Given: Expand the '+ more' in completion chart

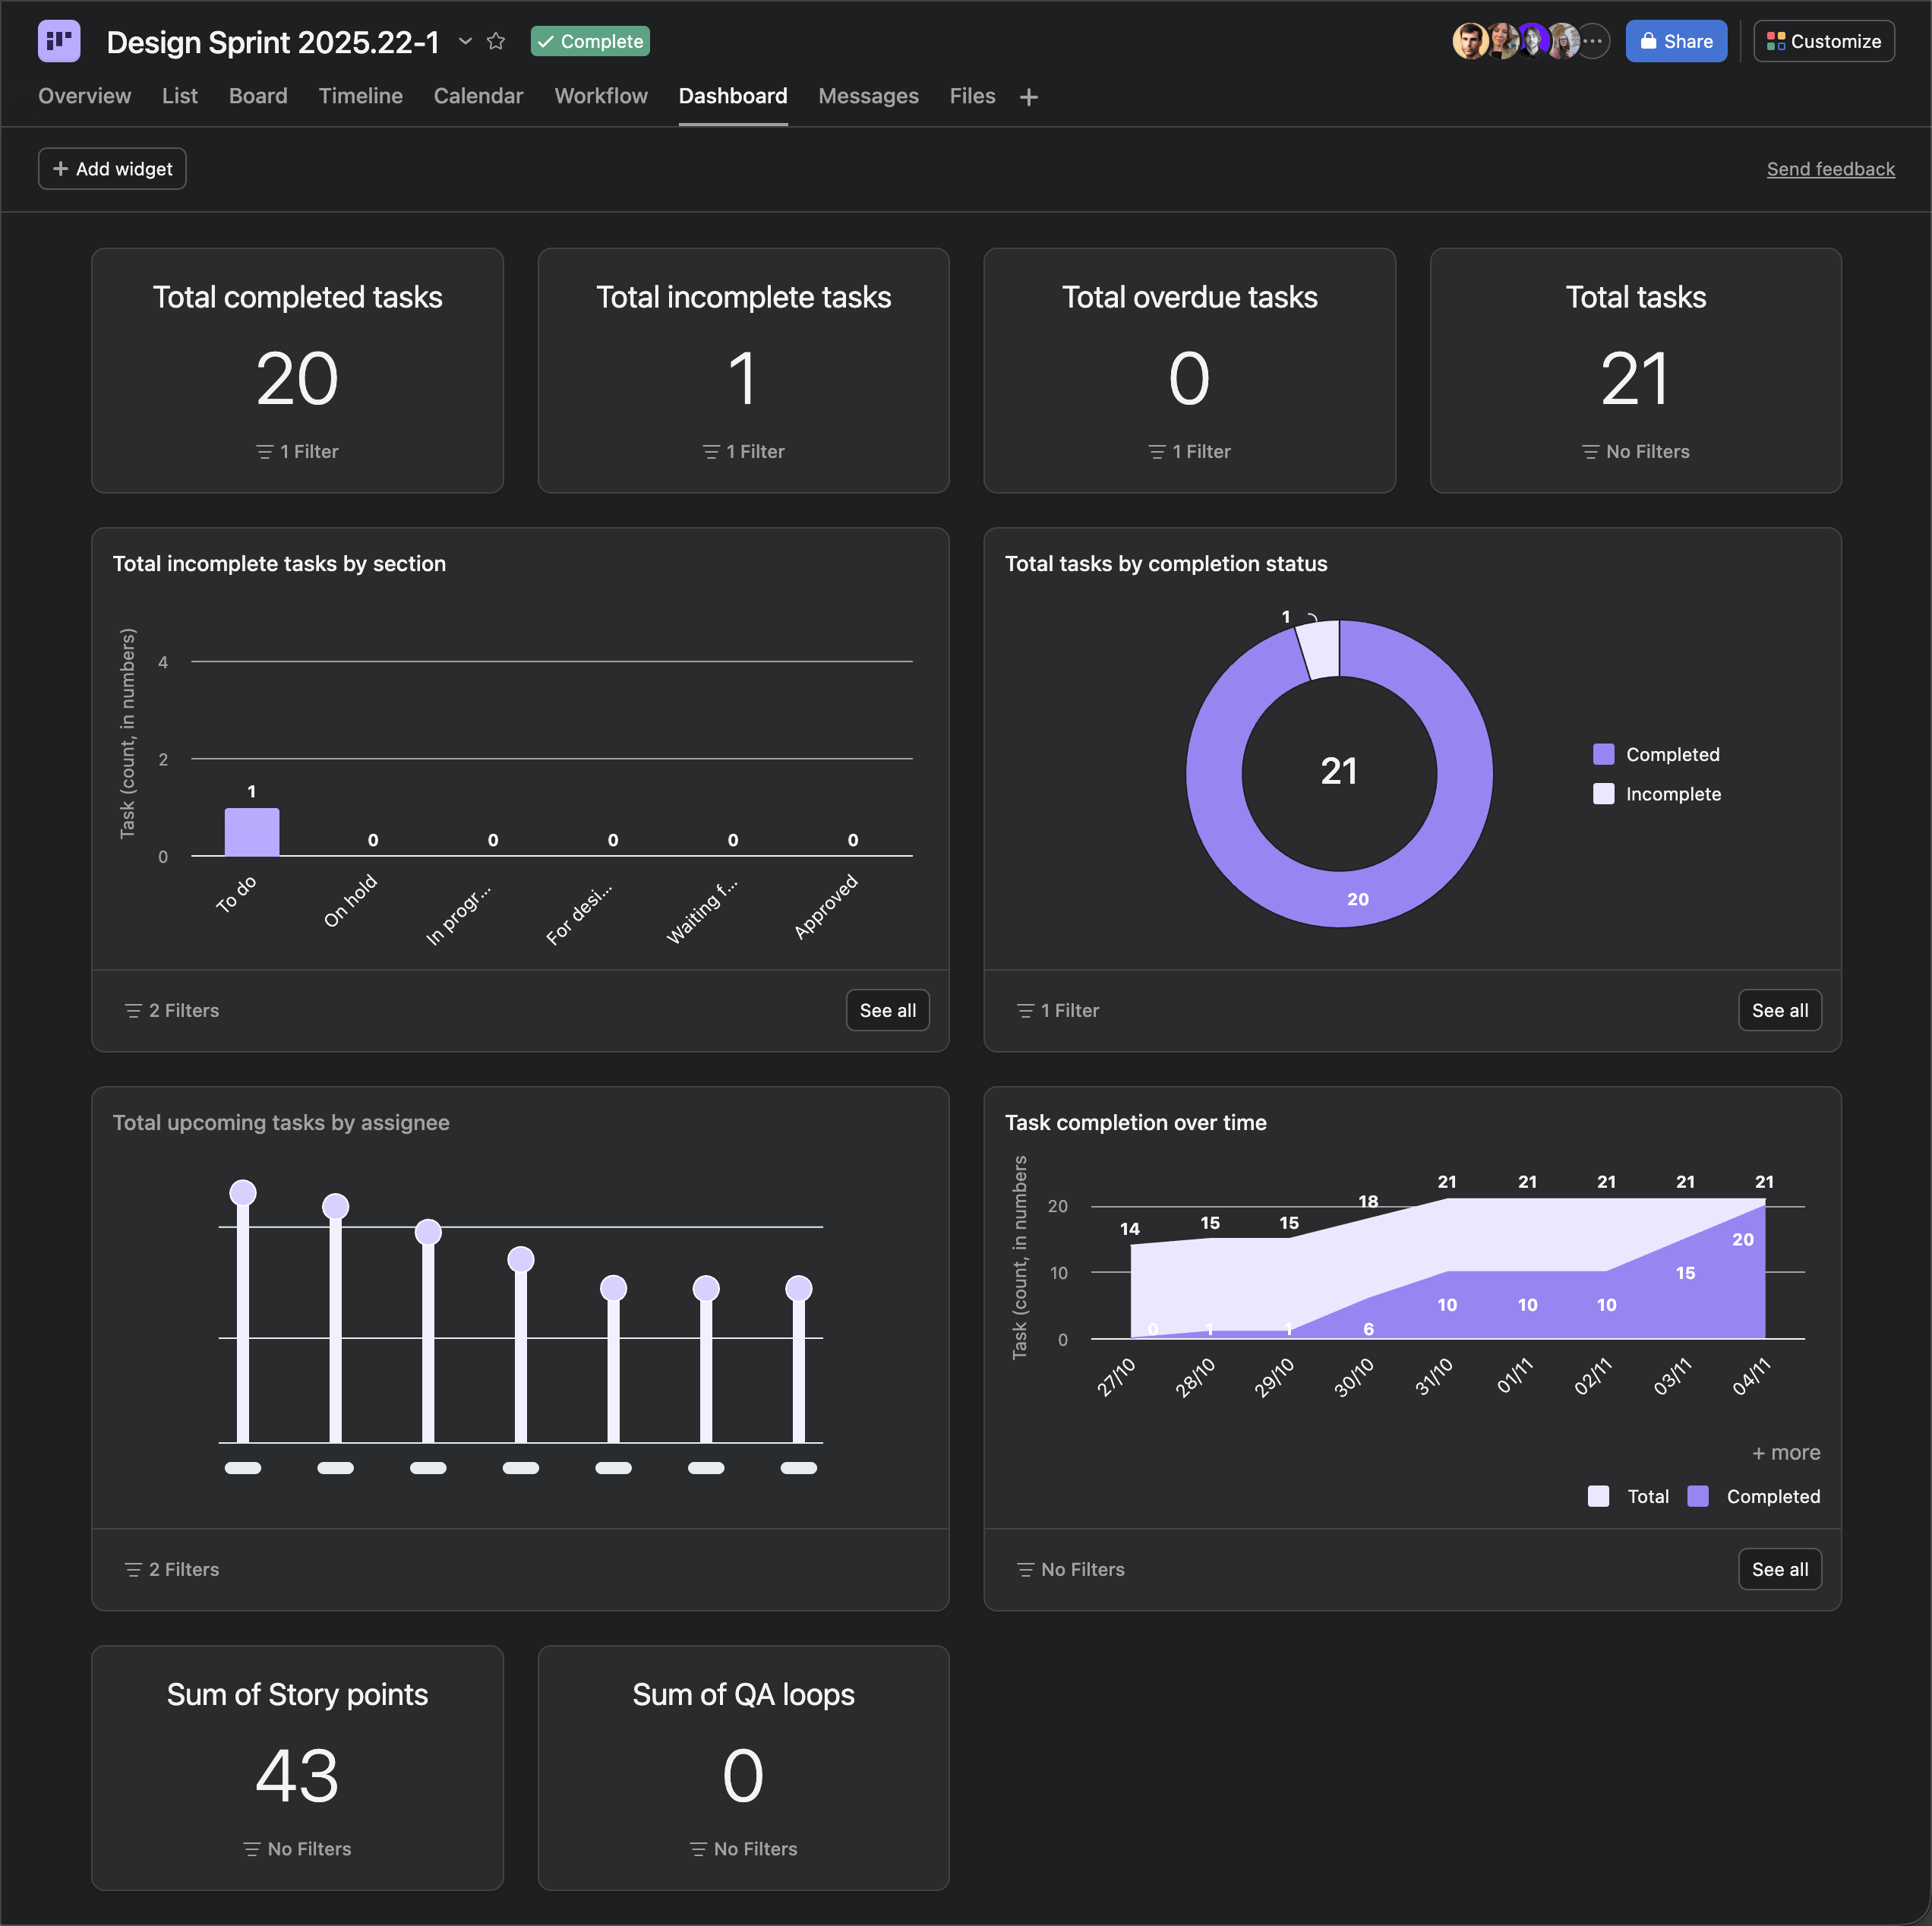Looking at the screenshot, I should tap(1786, 1452).
